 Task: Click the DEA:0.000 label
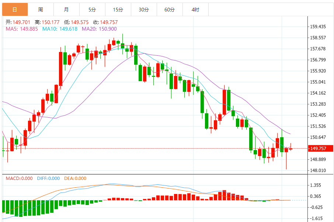coord(75,178)
